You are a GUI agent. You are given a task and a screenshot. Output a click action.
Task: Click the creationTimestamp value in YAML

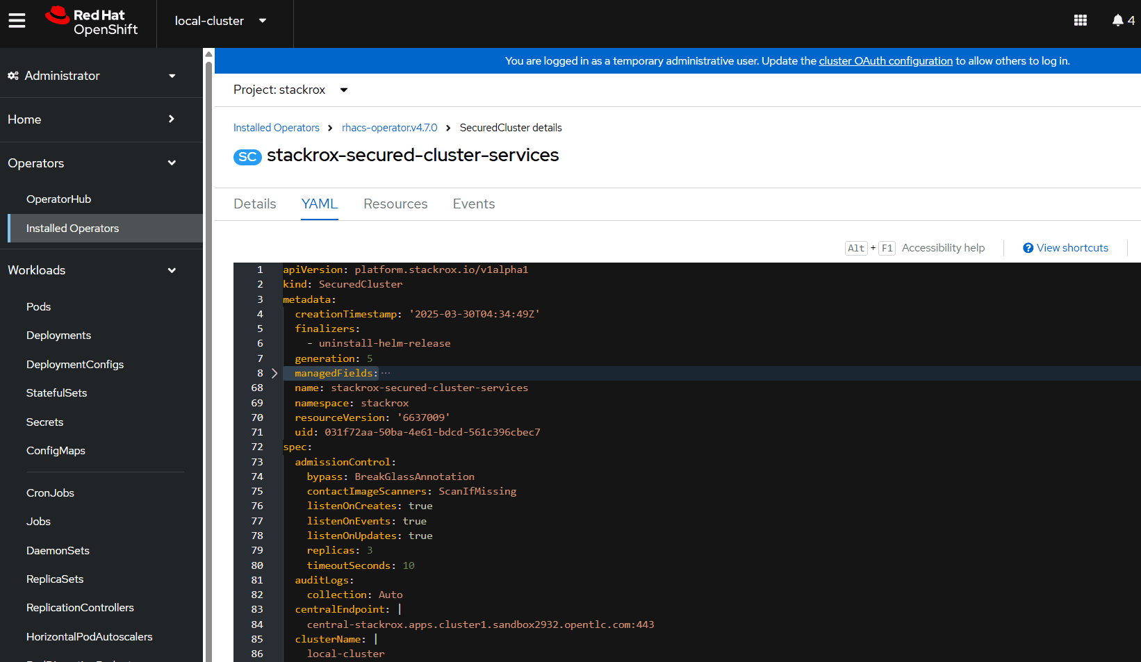click(474, 314)
